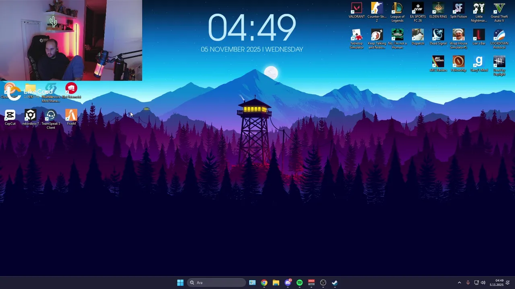Image resolution: width=515 pixels, height=289 pixels.
Task: Click Thunderstore Mod Manager shortcut
Action: pos(51,93)
